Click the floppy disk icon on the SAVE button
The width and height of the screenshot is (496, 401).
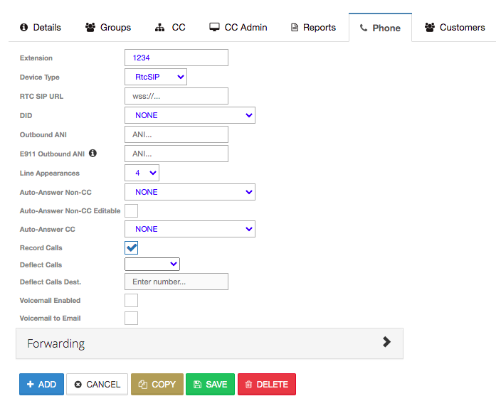click(197, 384)
